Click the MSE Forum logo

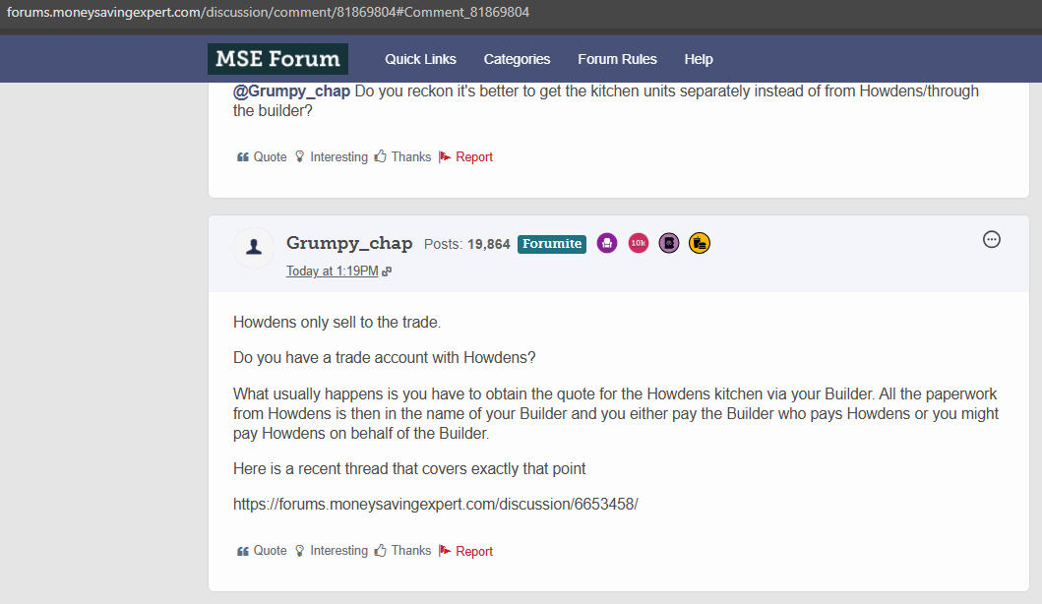276,59
